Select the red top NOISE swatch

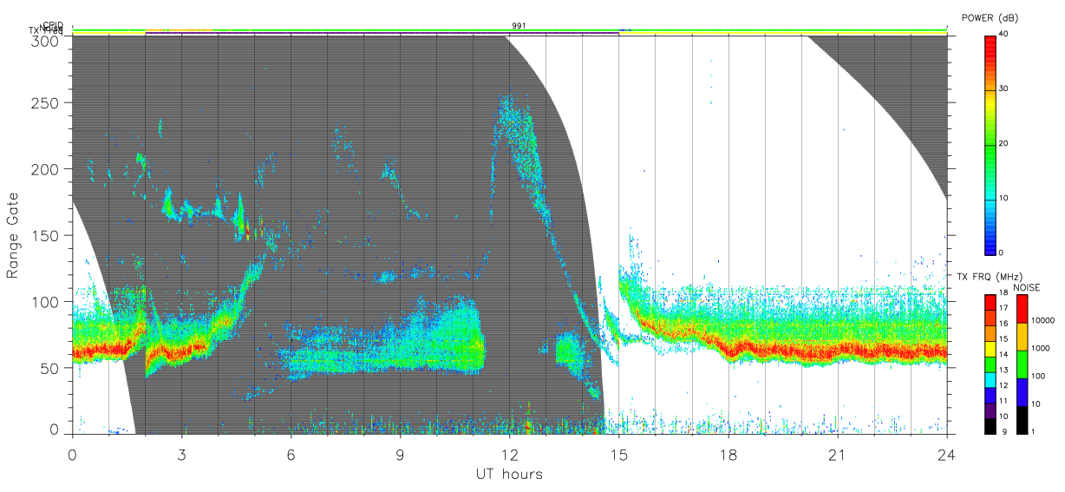pos(1022,309)
